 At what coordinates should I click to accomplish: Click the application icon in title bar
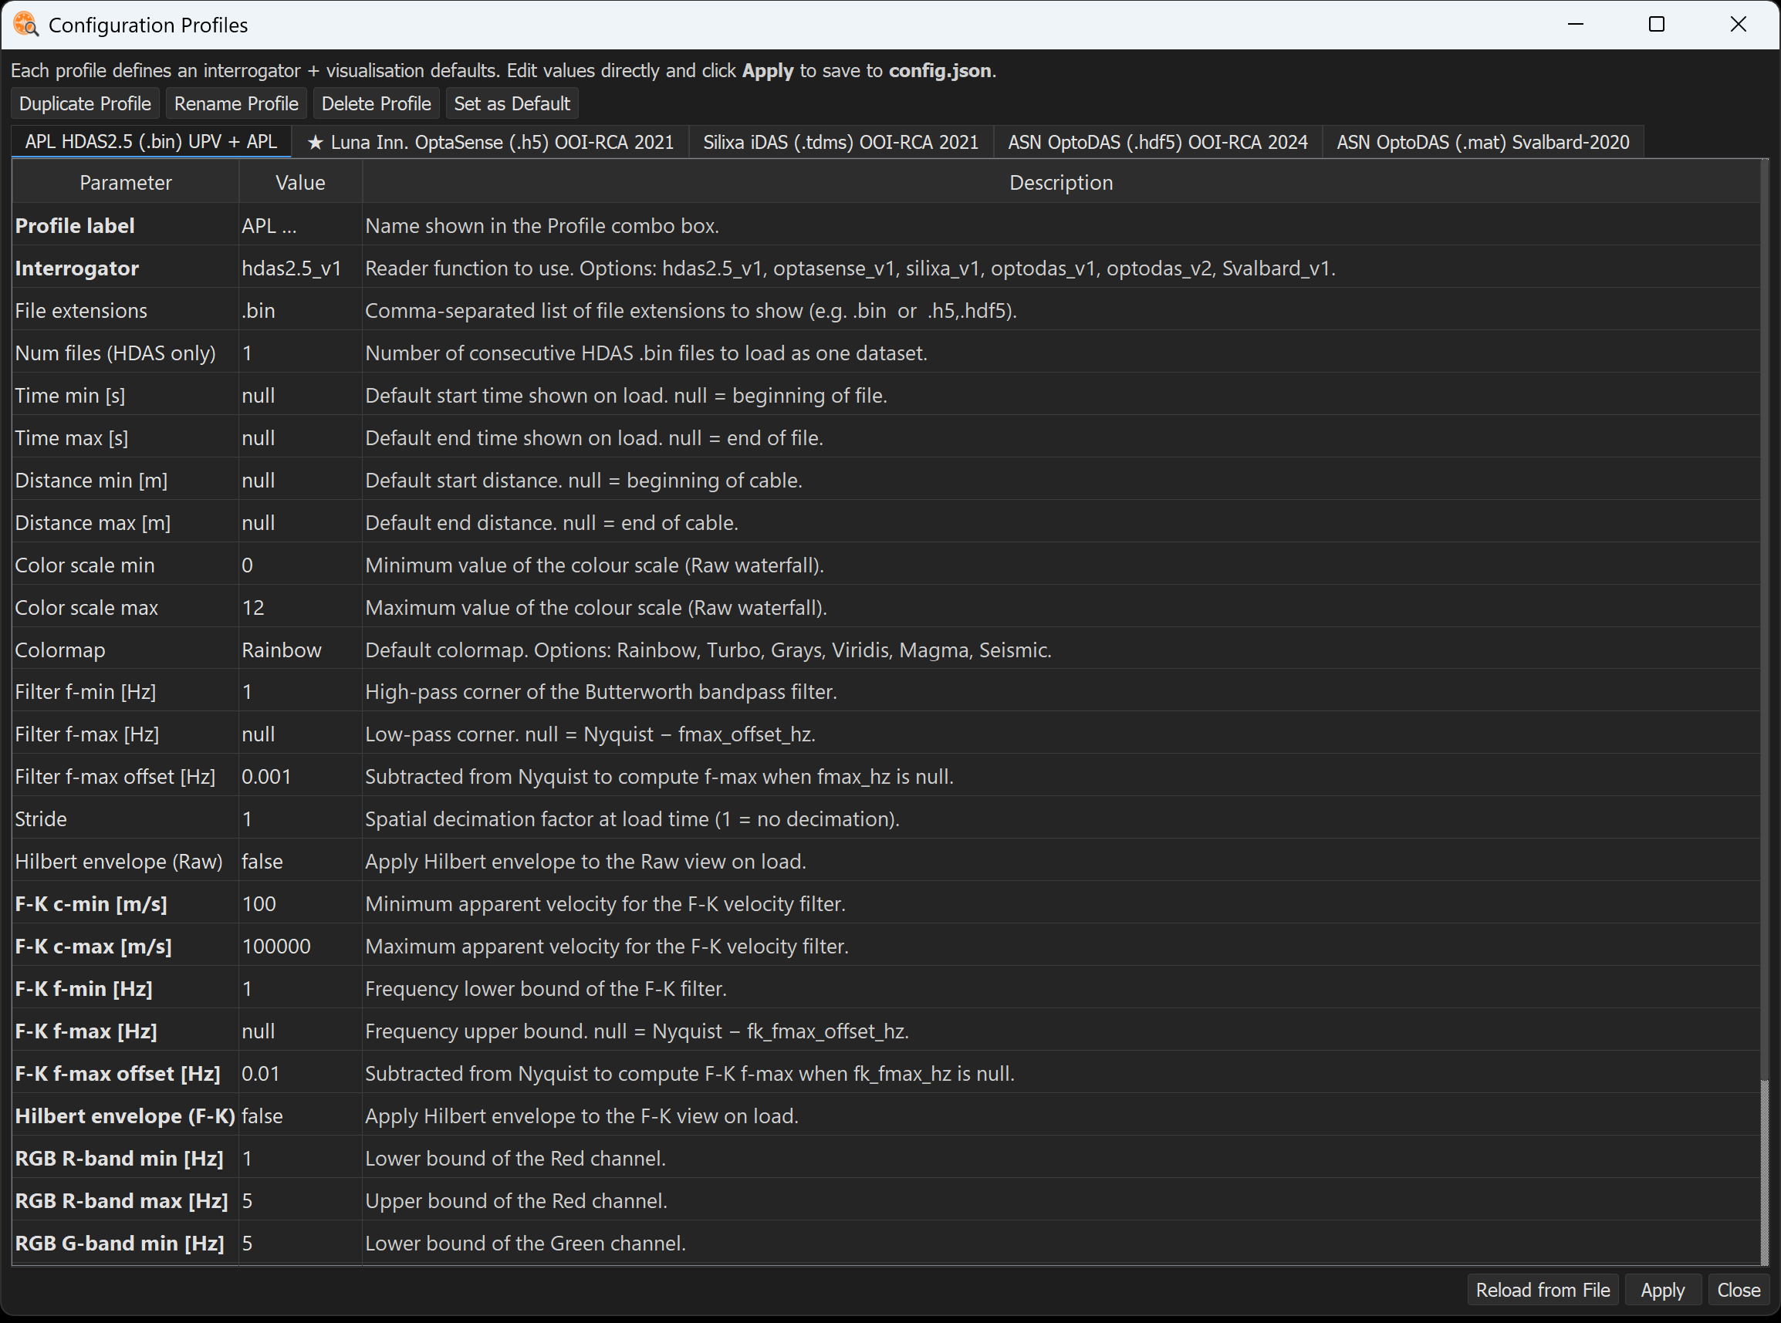(x=25, y=25)
